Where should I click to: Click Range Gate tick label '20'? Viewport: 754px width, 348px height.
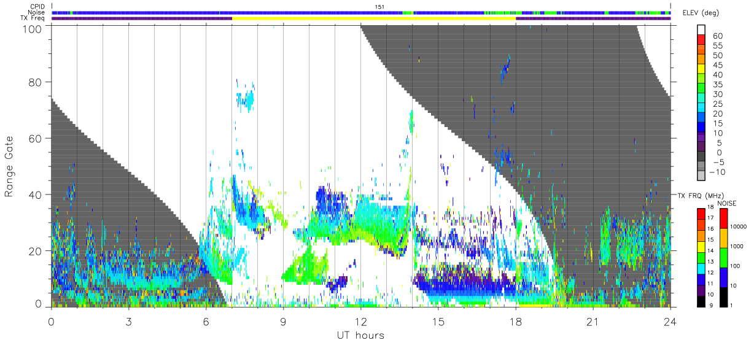[36, 251]
